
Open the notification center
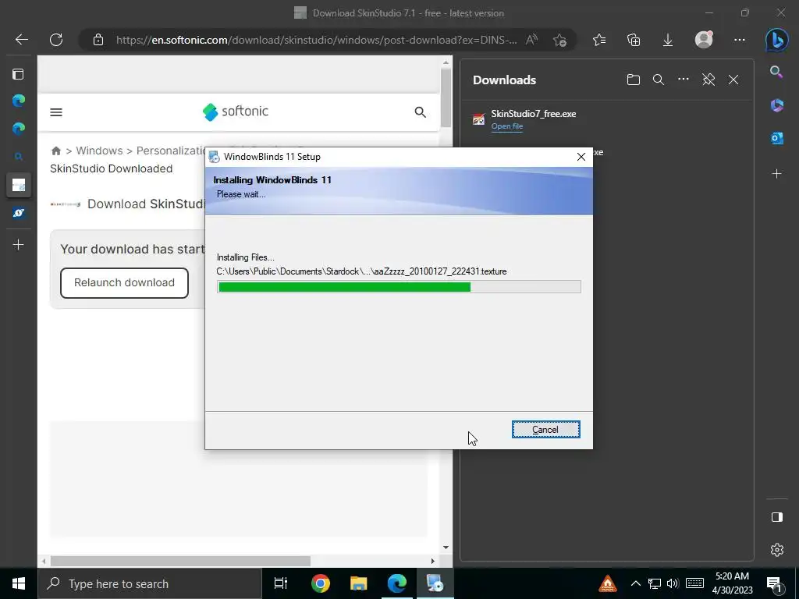click(x=774, y=584)
